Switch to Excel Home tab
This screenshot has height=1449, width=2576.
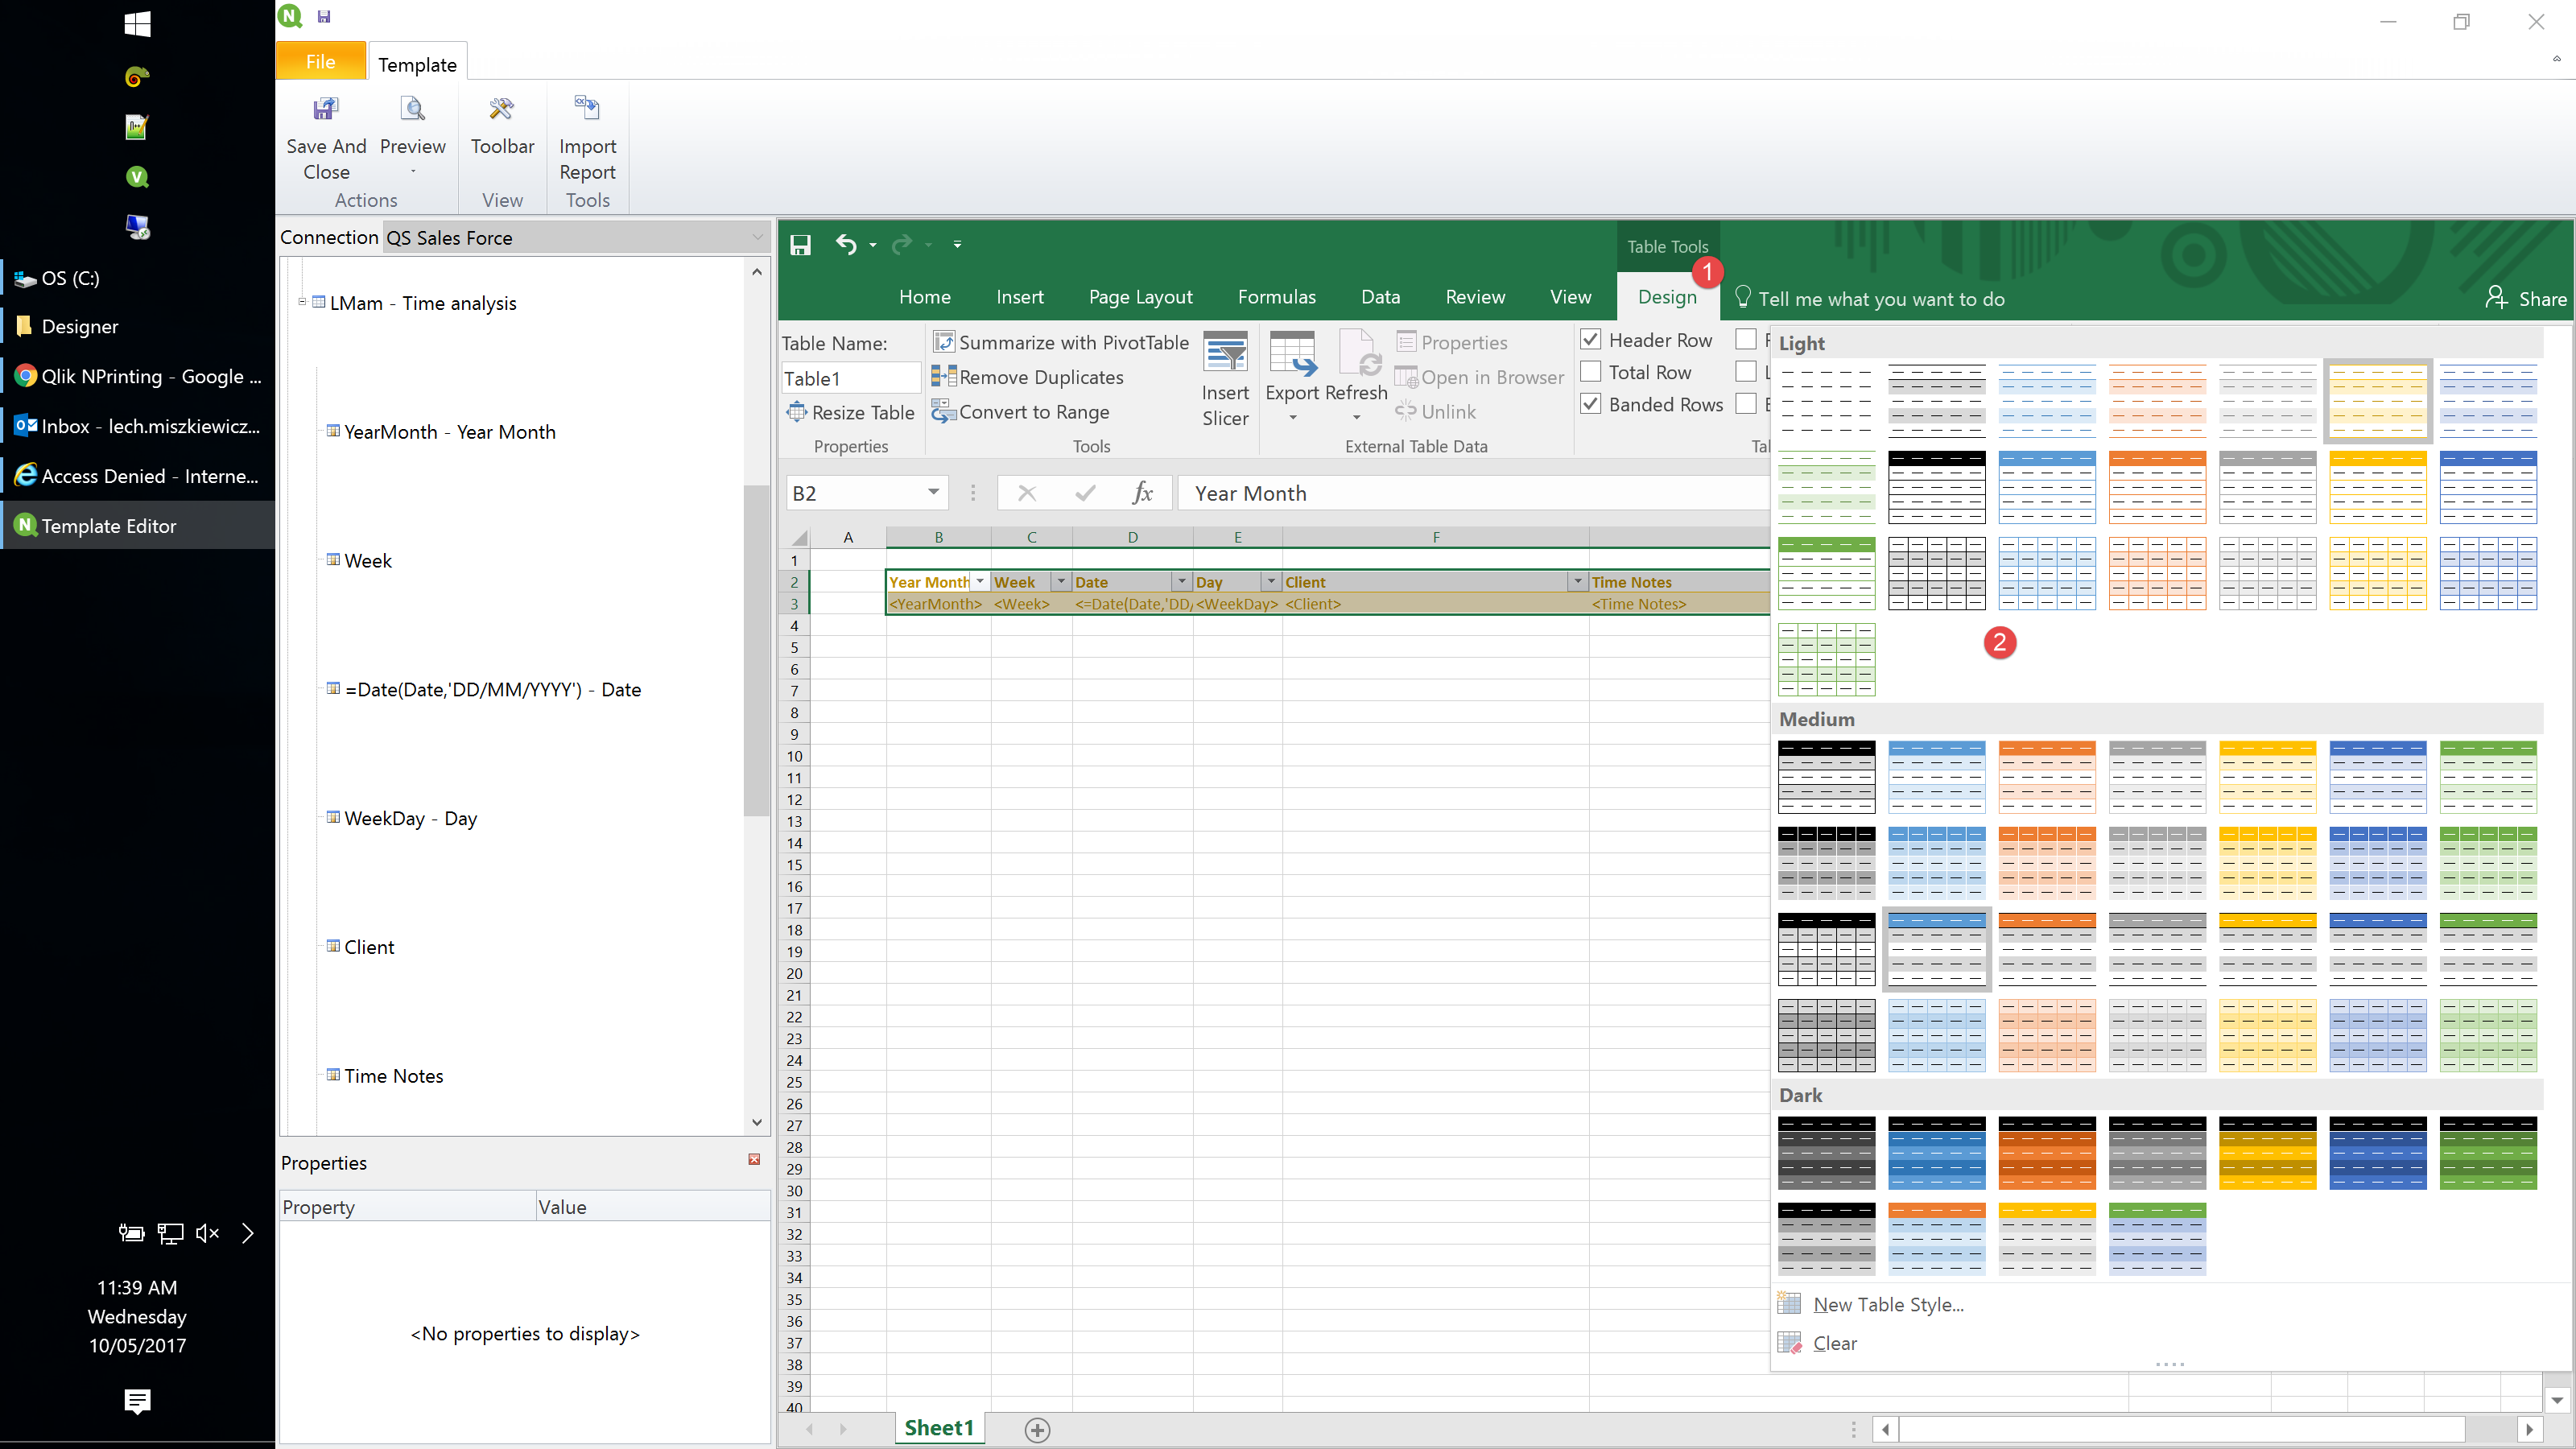[924, 297]
